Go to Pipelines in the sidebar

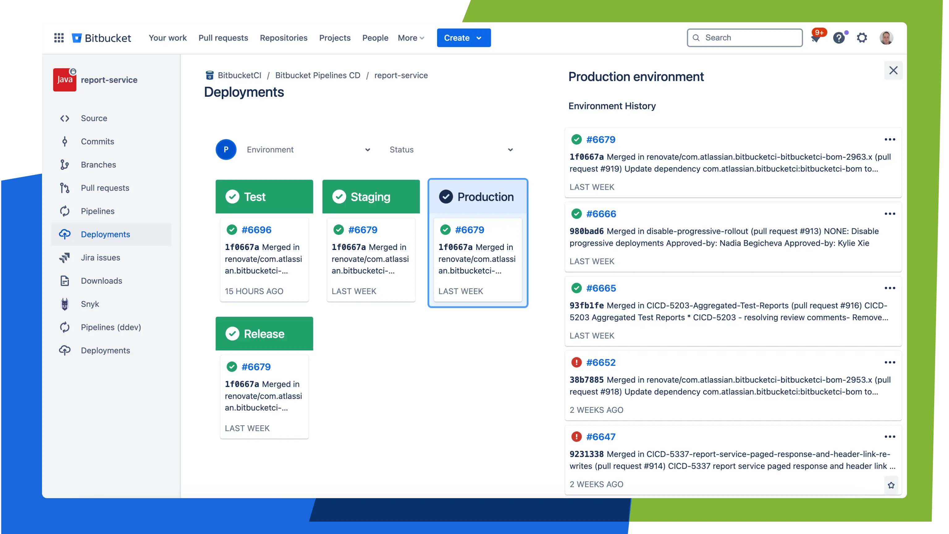click(98, 211)
